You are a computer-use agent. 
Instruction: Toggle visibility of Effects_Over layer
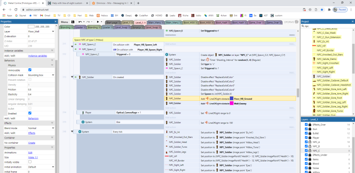[306, 125]
